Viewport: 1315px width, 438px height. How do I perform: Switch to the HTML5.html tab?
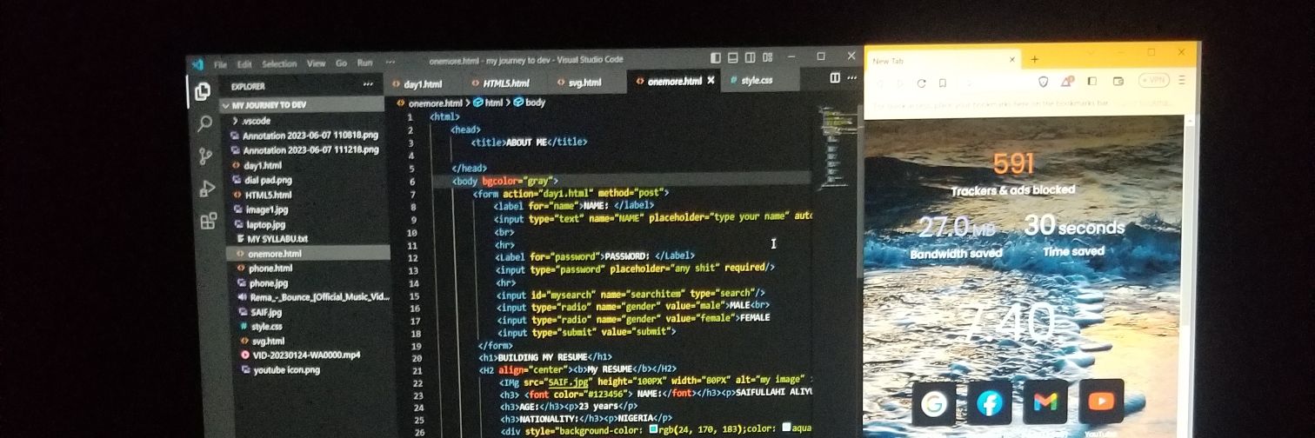[500, 83]
